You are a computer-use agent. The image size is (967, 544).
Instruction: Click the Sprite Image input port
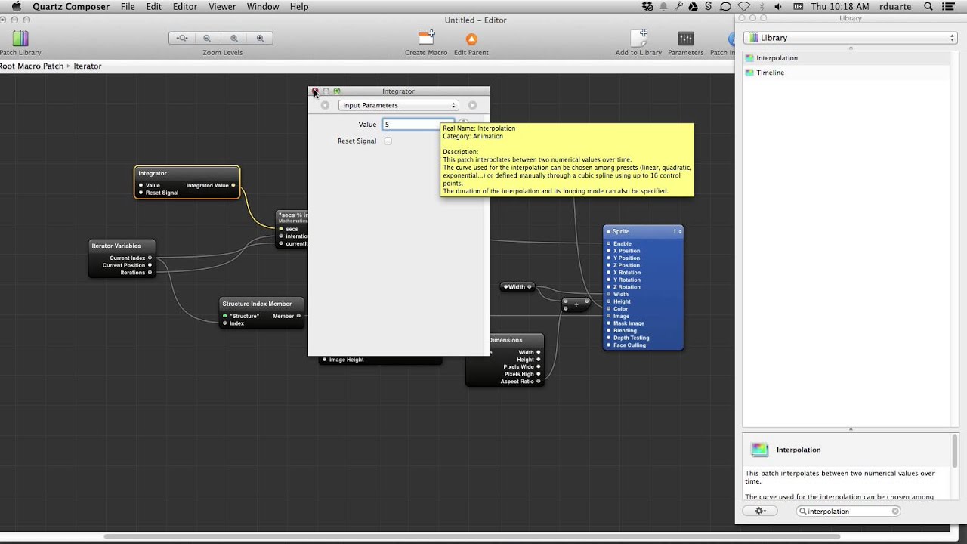click(x=608, y=317)
